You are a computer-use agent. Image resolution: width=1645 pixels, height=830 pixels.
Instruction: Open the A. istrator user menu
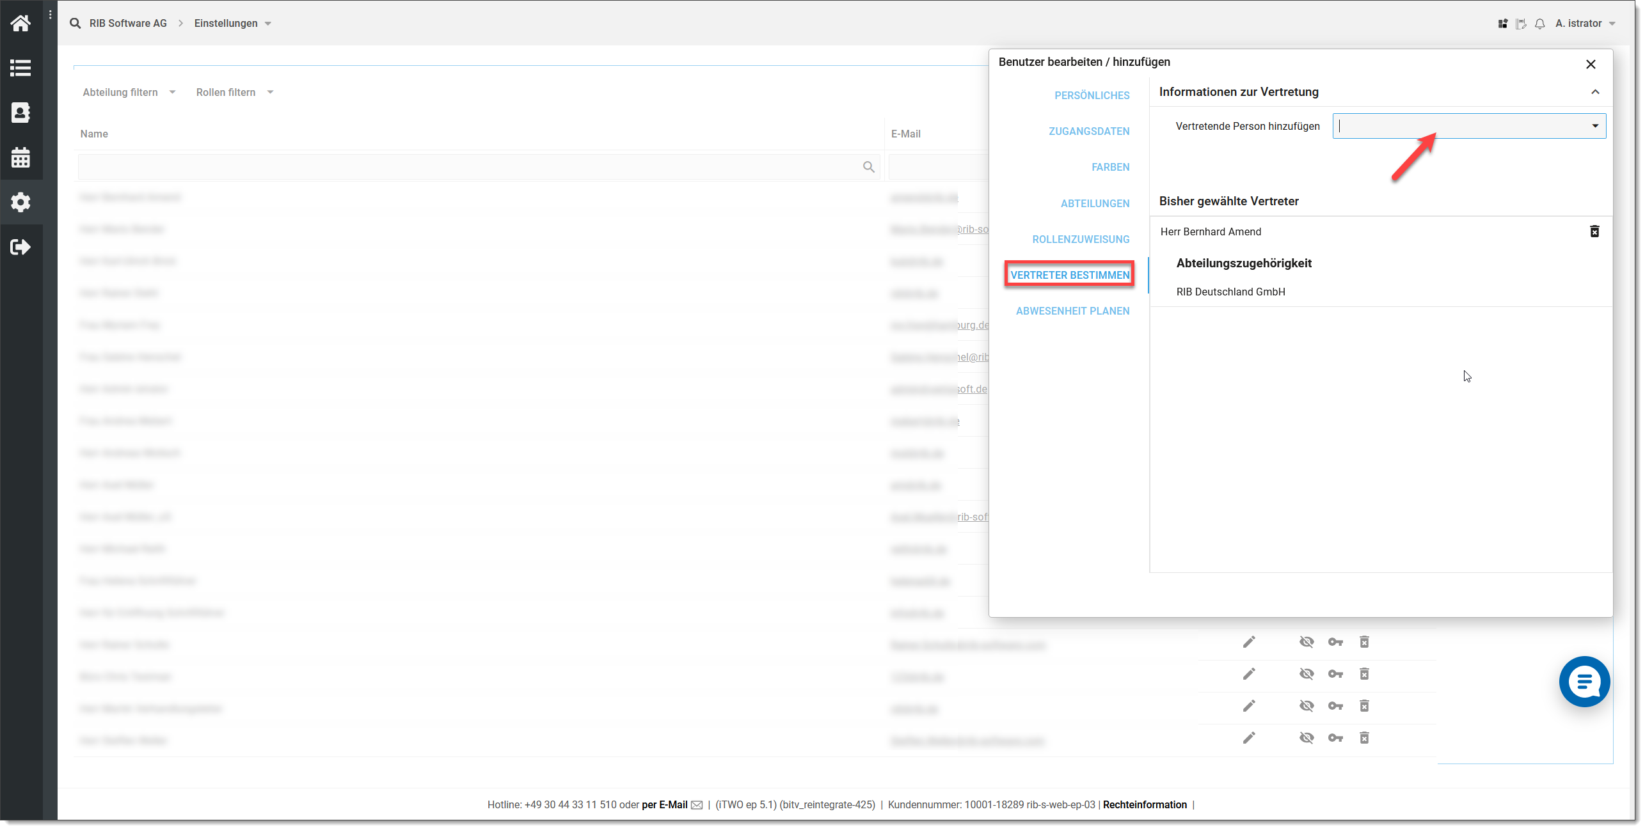[1585, 23]
